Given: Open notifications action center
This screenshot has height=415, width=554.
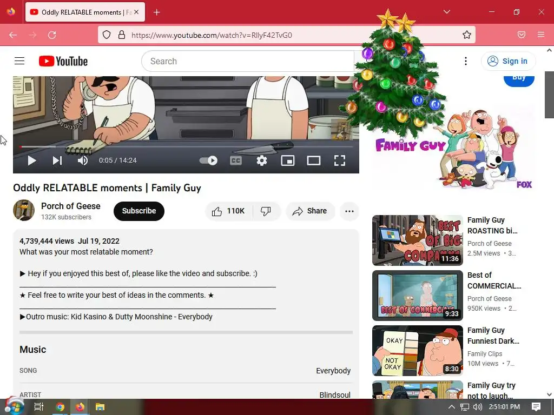Looking at the screenshot, I should click(536, 407).
